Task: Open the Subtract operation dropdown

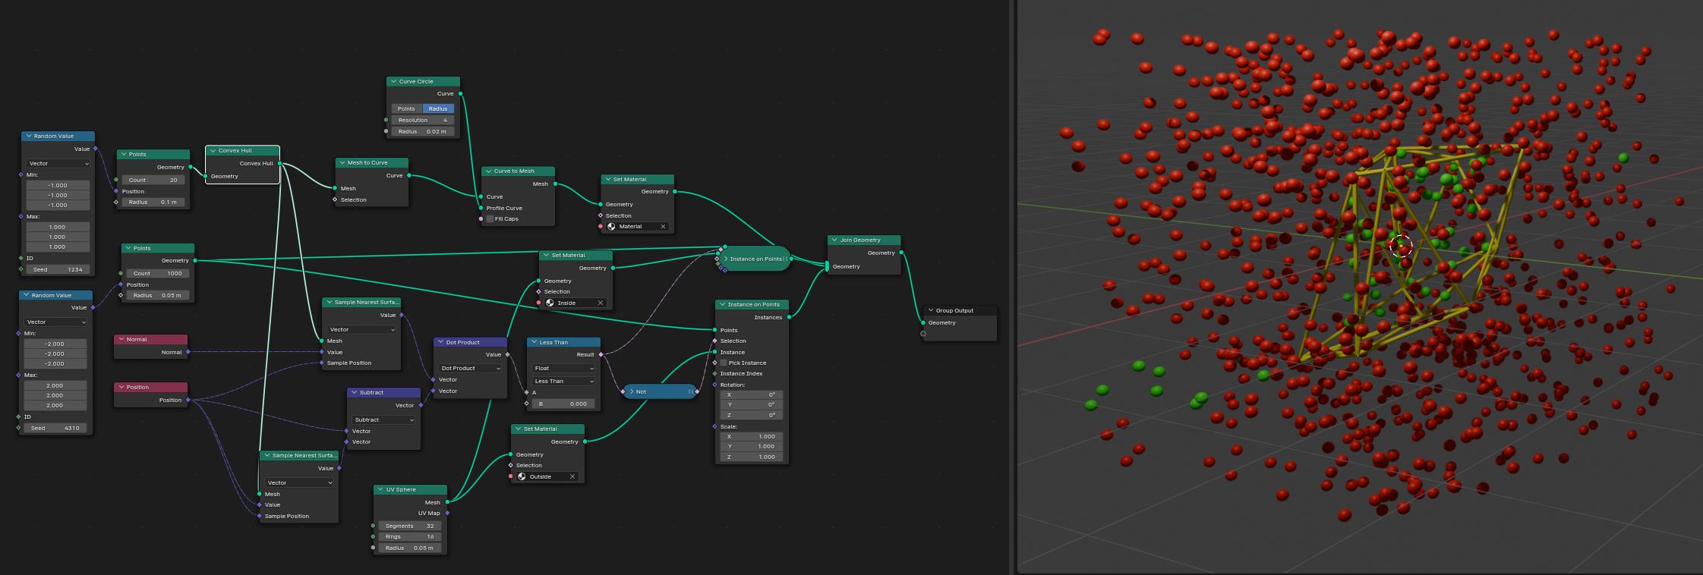Action: pos(383,419)
